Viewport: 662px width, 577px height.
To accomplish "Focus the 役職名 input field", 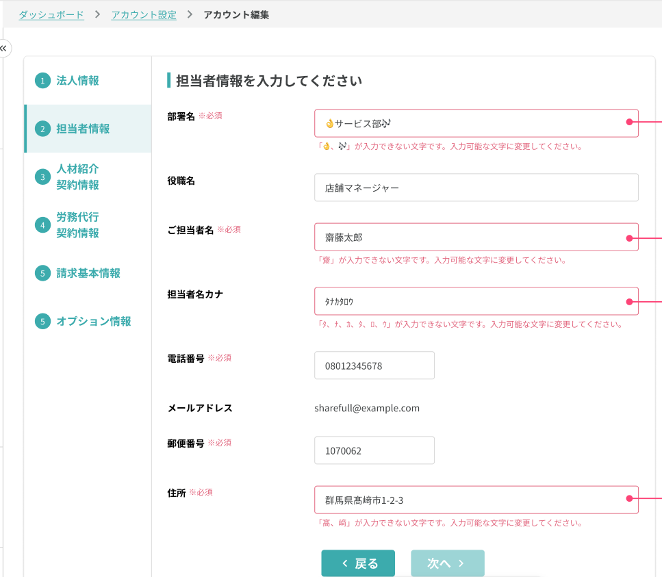I will coord(476,188).
